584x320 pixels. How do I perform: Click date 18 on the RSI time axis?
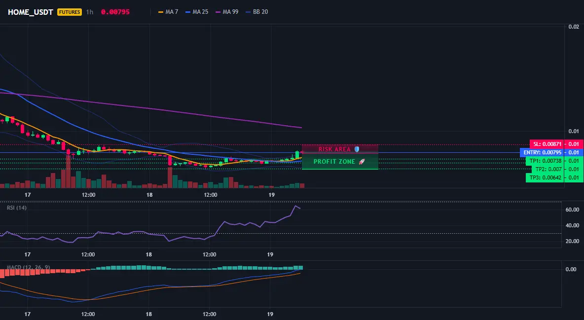tap(148, 254)
